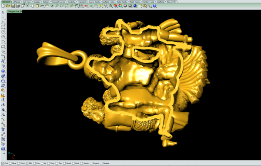Click the Print icon
Image resolution: width=261 pixels, height=166 pixels.
[x=17, y=6]
